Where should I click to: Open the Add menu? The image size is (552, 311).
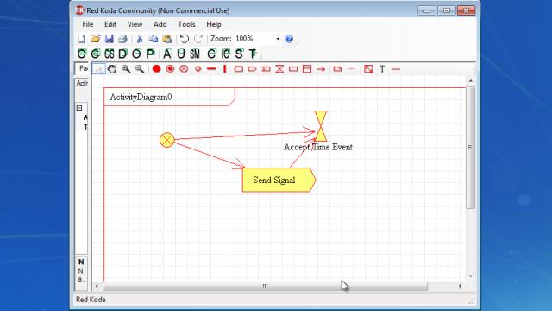pos(160,24)
